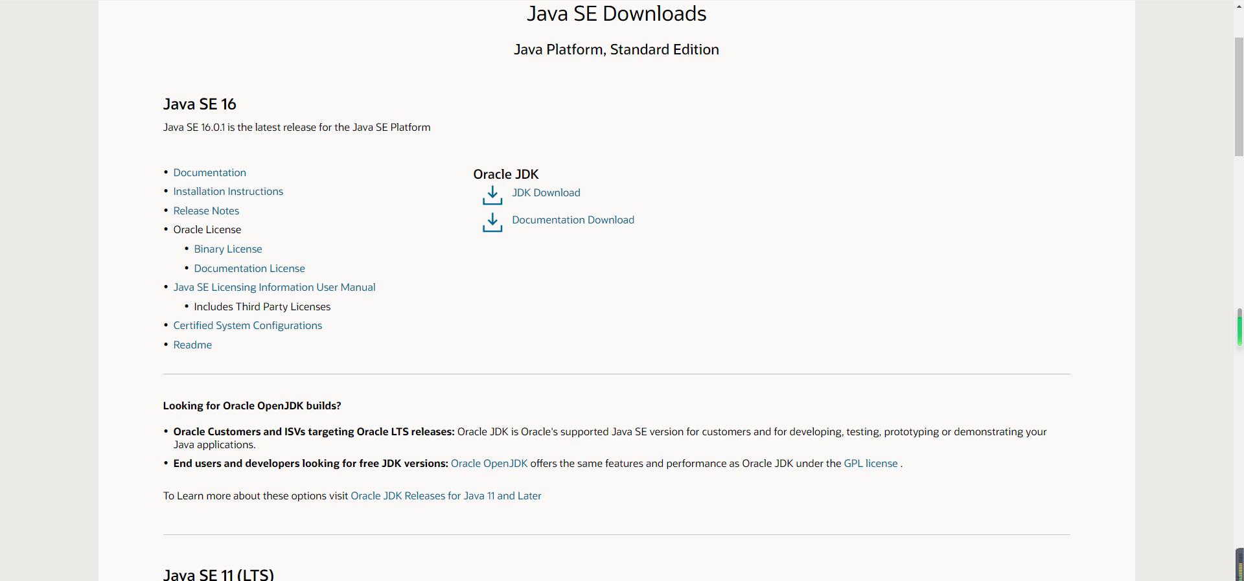The width and height of the screenshot is (1244, 581).
Task: Open the GPL license link
Action: tap(871, 463)
